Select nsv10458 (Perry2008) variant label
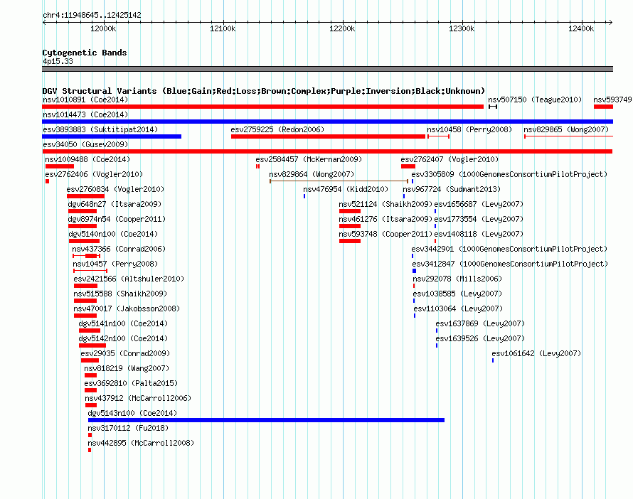 pyautogui.click(x=469, y=129)
